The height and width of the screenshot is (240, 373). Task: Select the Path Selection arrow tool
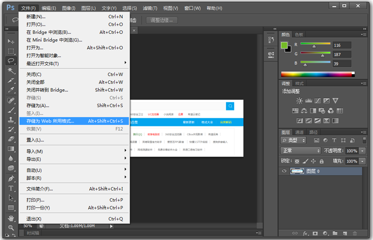pyautogui.click(x=11, y=198)
